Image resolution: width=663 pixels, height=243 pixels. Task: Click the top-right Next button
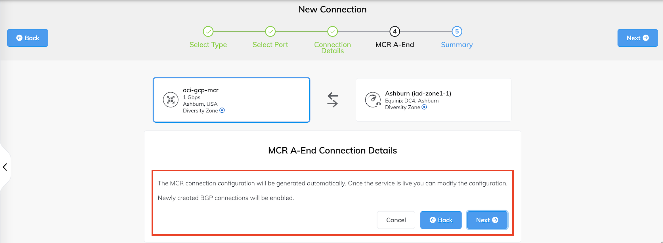637,38
